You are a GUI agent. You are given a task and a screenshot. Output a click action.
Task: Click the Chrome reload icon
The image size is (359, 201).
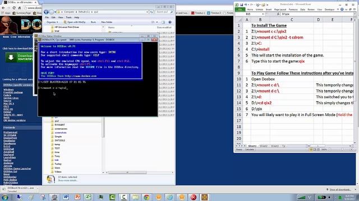pyautogui.click(x=14, y=8)
